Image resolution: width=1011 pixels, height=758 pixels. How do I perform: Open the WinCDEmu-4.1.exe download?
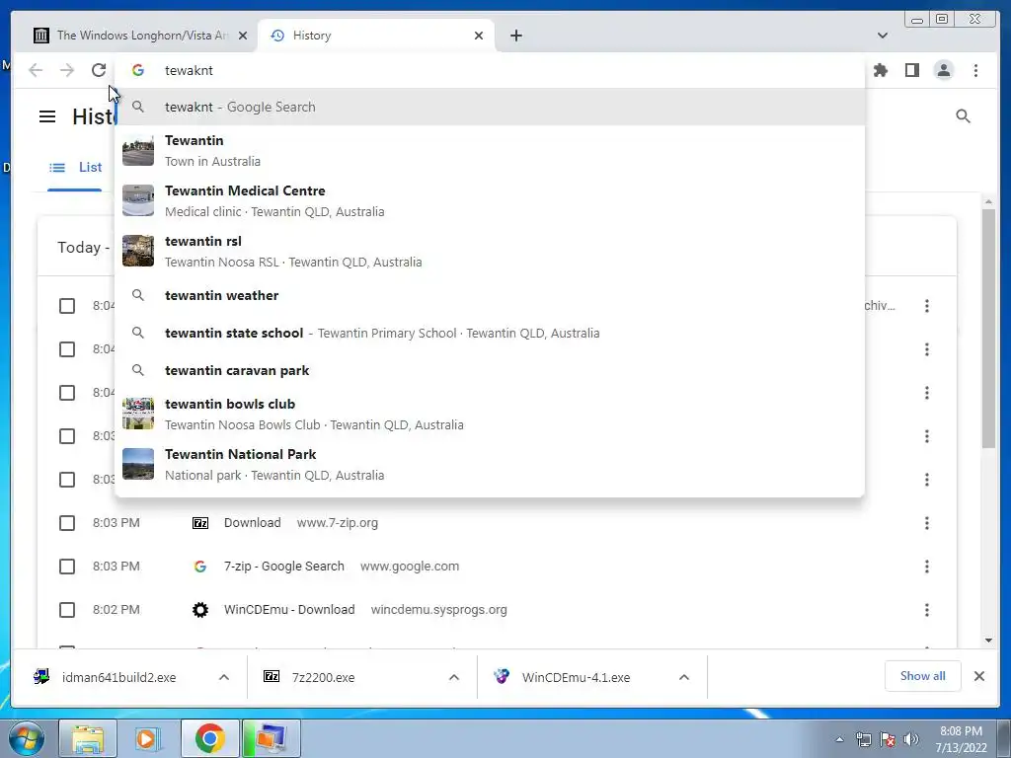tap(576, 677)
